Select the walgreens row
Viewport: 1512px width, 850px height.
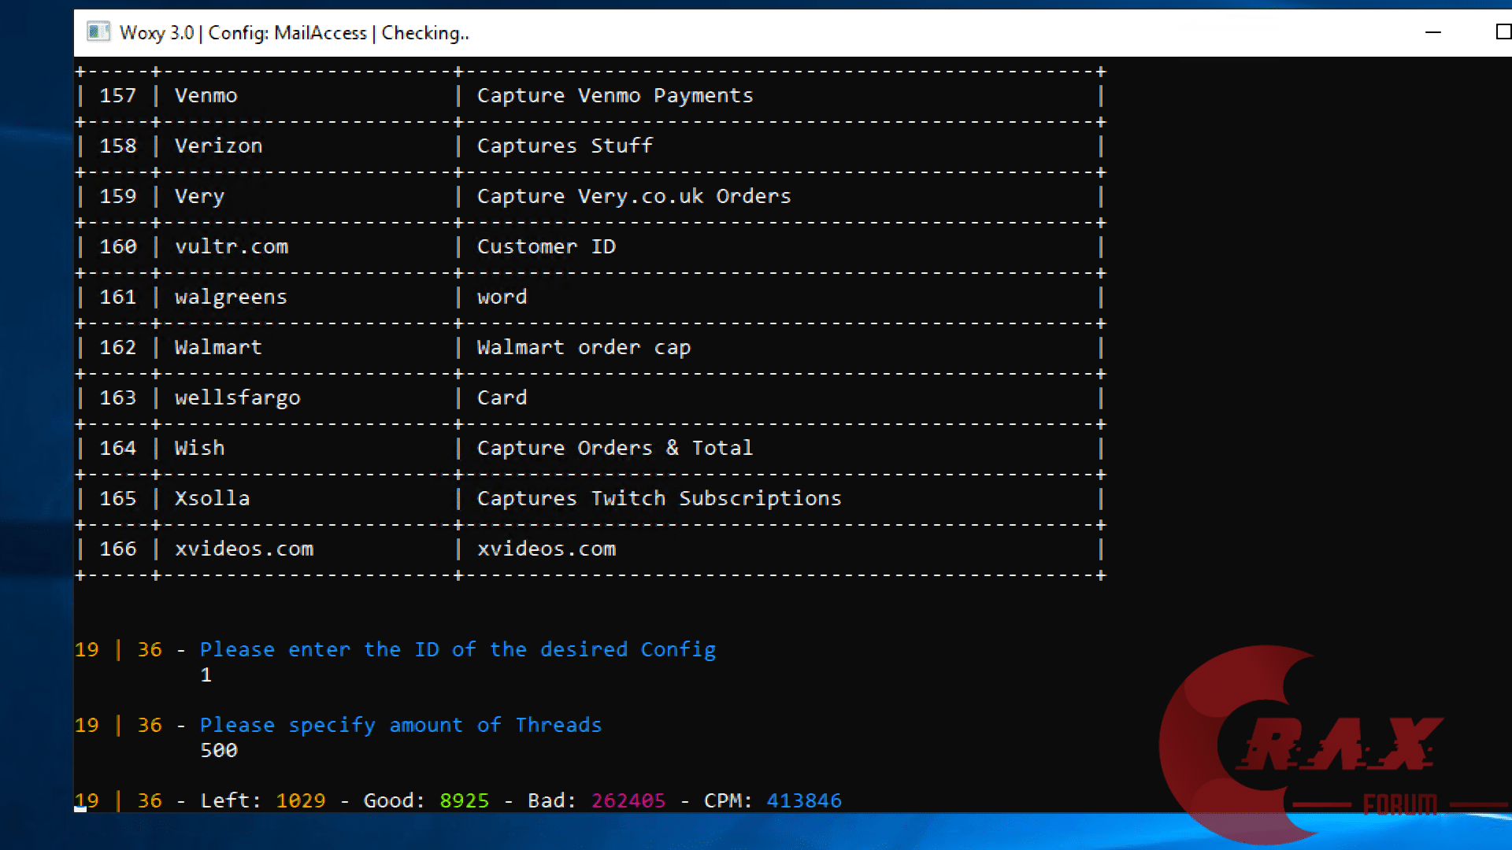[231, 297]
